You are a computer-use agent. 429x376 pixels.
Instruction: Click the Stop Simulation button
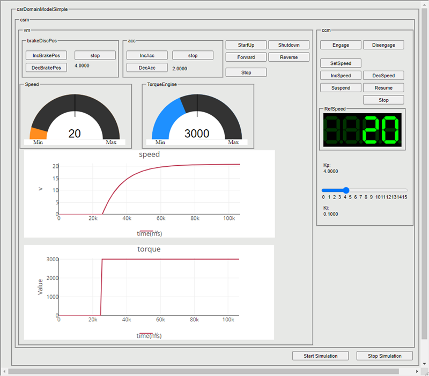click(384, 356)
